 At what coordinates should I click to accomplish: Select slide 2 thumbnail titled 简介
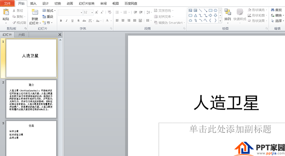click(x=31, y=99)
